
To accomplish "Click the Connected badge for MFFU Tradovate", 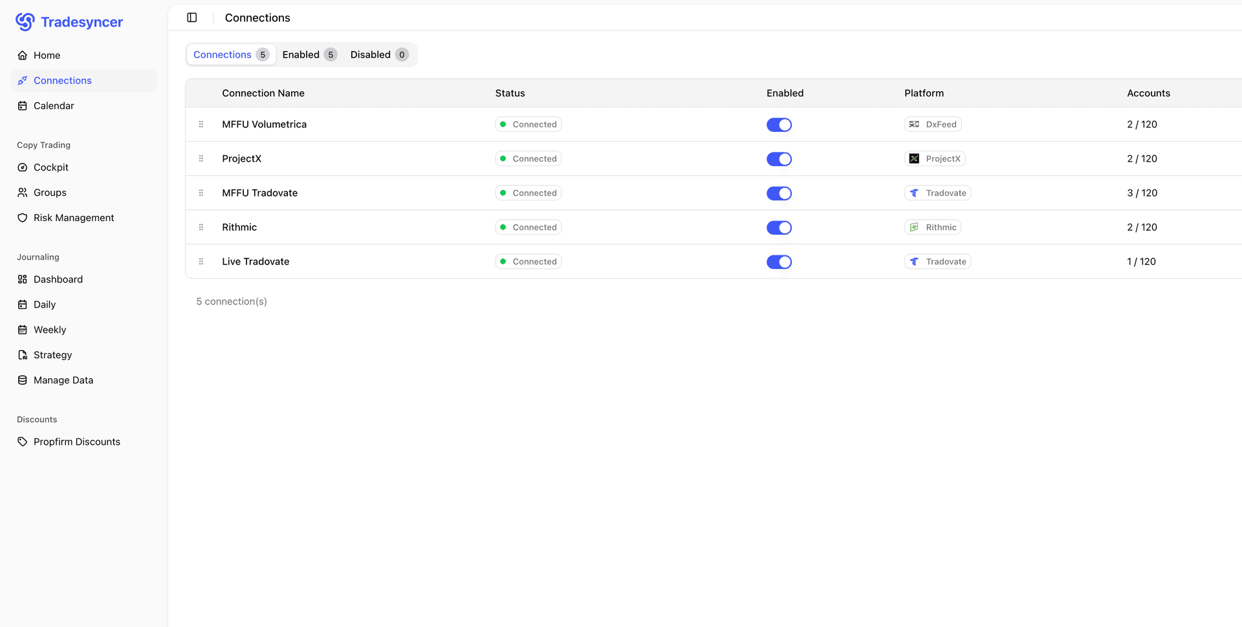I will click(528, 193).
